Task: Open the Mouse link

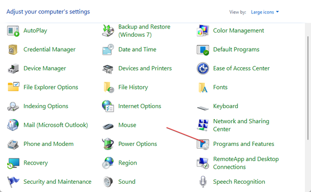Action: pos(127,125)
